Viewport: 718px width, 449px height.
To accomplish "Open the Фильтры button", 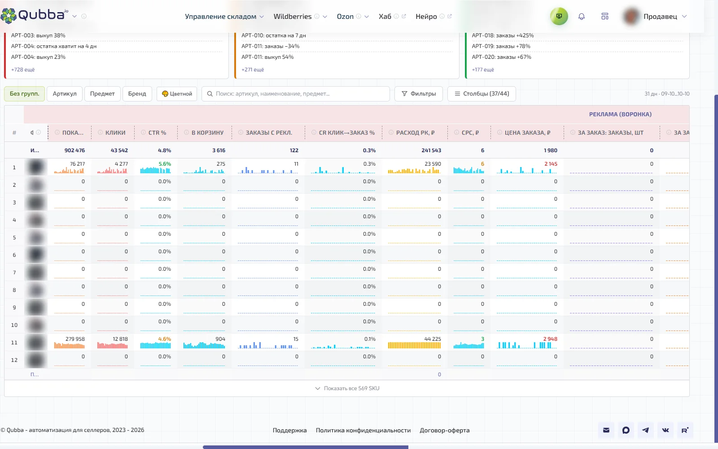I will [419, 94].
